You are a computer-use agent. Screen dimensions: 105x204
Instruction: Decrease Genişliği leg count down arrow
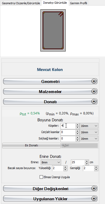[96, 170]
